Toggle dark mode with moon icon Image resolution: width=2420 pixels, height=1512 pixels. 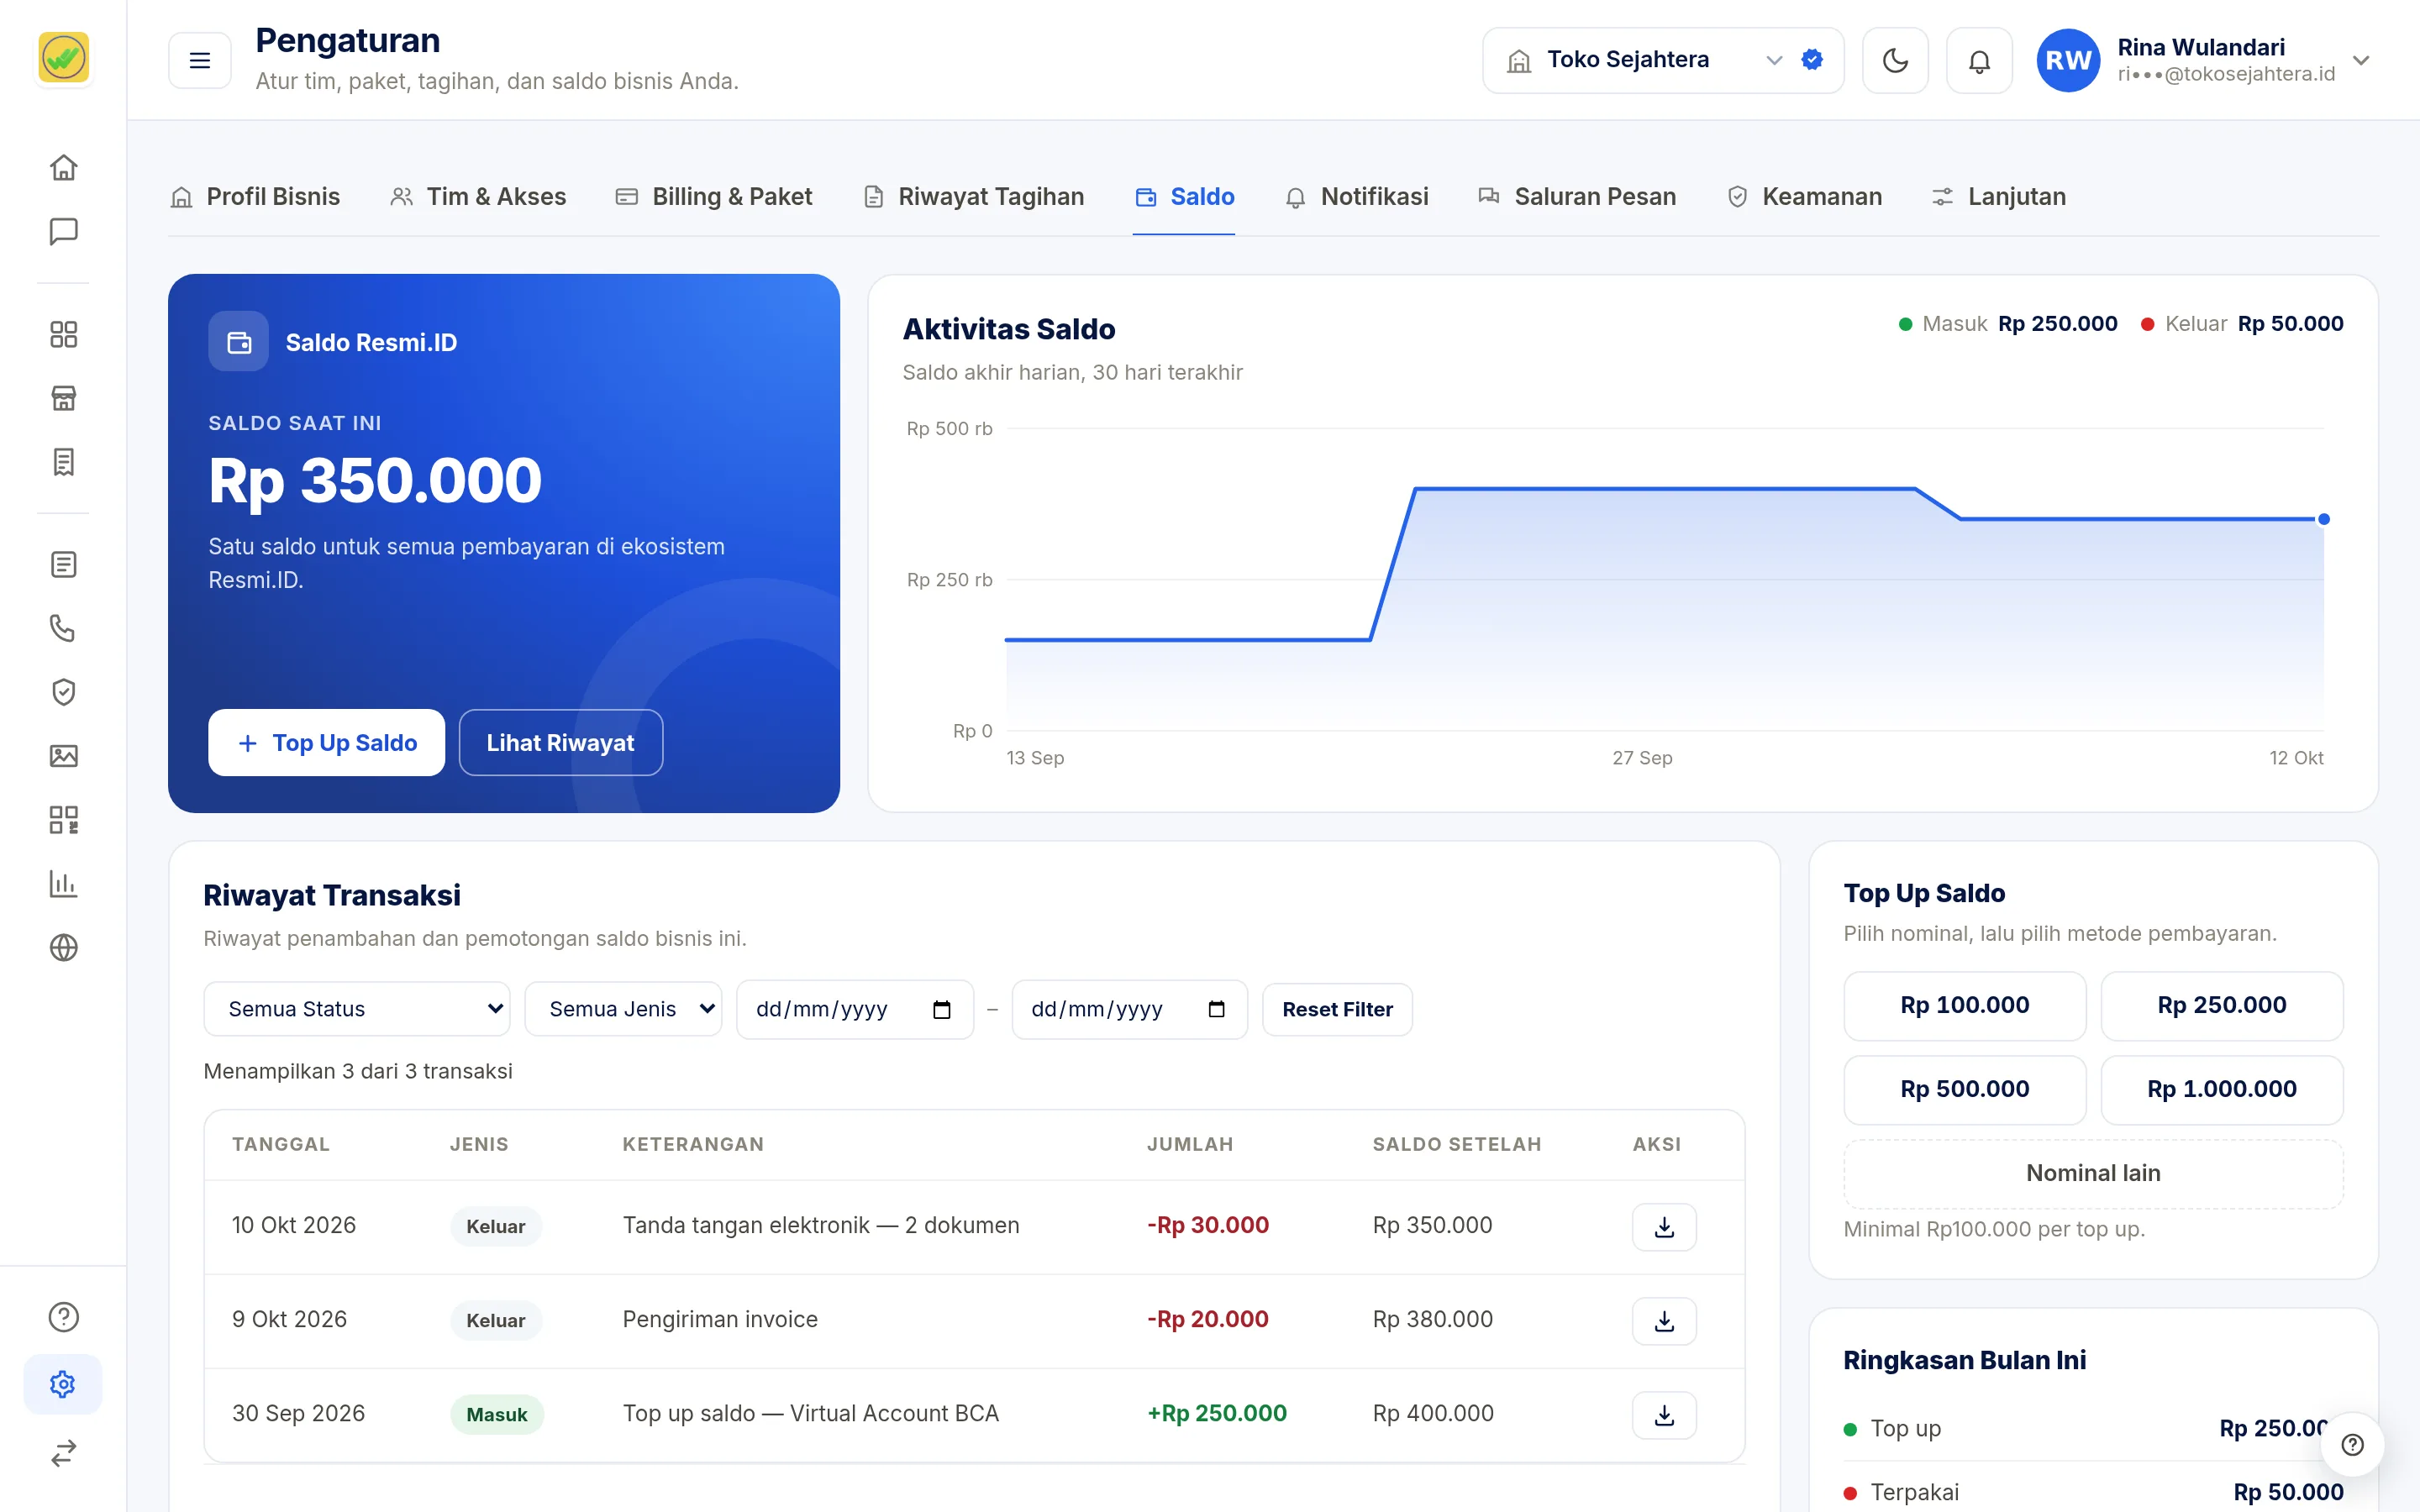(x=1895, y=60)
